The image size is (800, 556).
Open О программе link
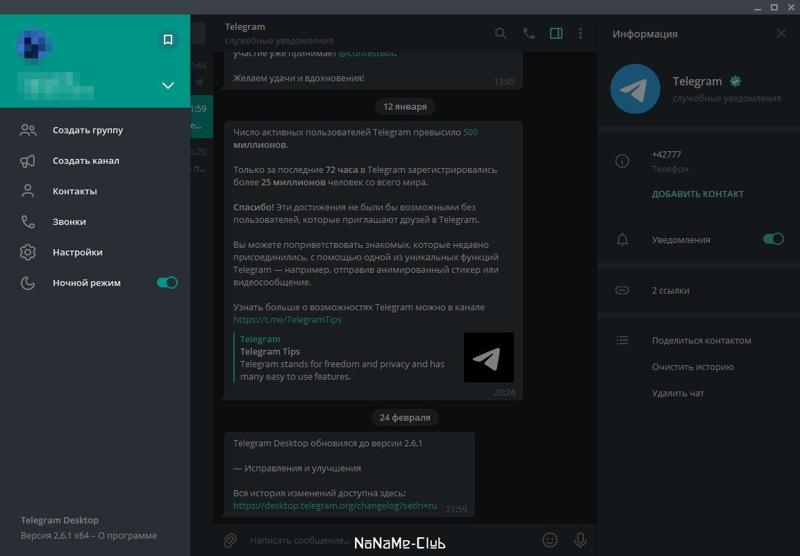click(x=128, y=536)
